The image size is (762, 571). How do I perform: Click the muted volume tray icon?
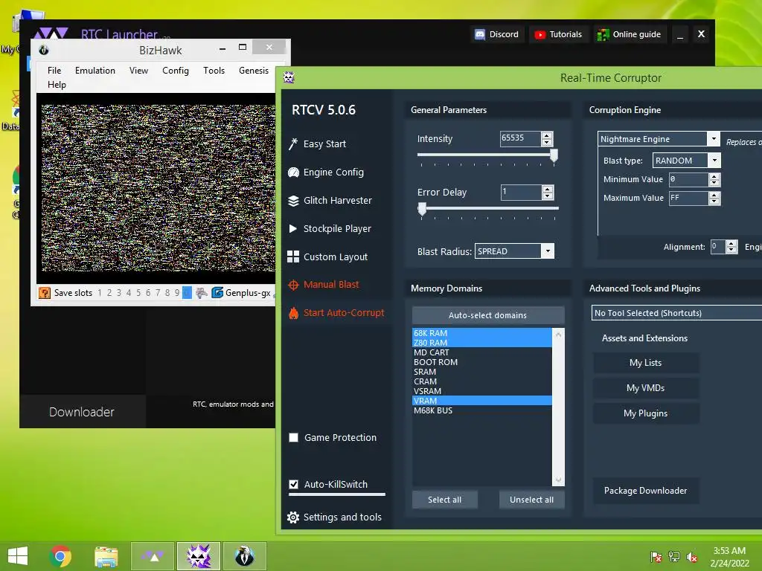[x=692, y=557]
